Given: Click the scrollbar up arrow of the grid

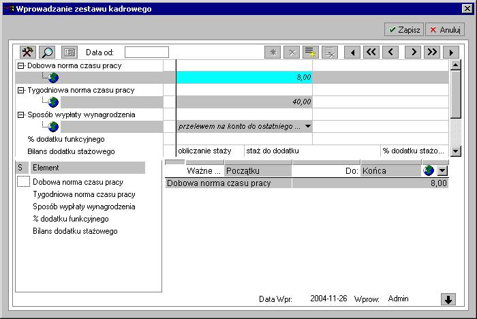Looking at the screenshot, I should [x=455, y=65].
